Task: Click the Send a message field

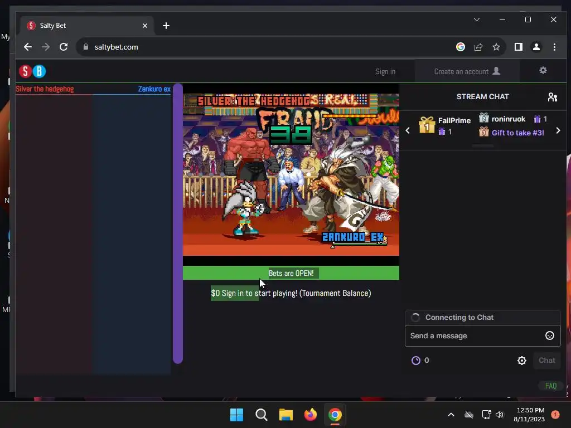Action: point(482,335)
